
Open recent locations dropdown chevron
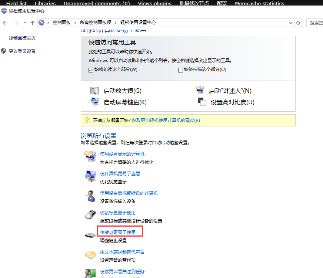click(25, 23)
